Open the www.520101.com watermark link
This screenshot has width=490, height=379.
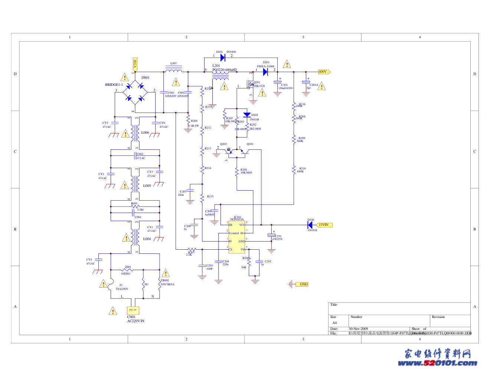(438, 363)
